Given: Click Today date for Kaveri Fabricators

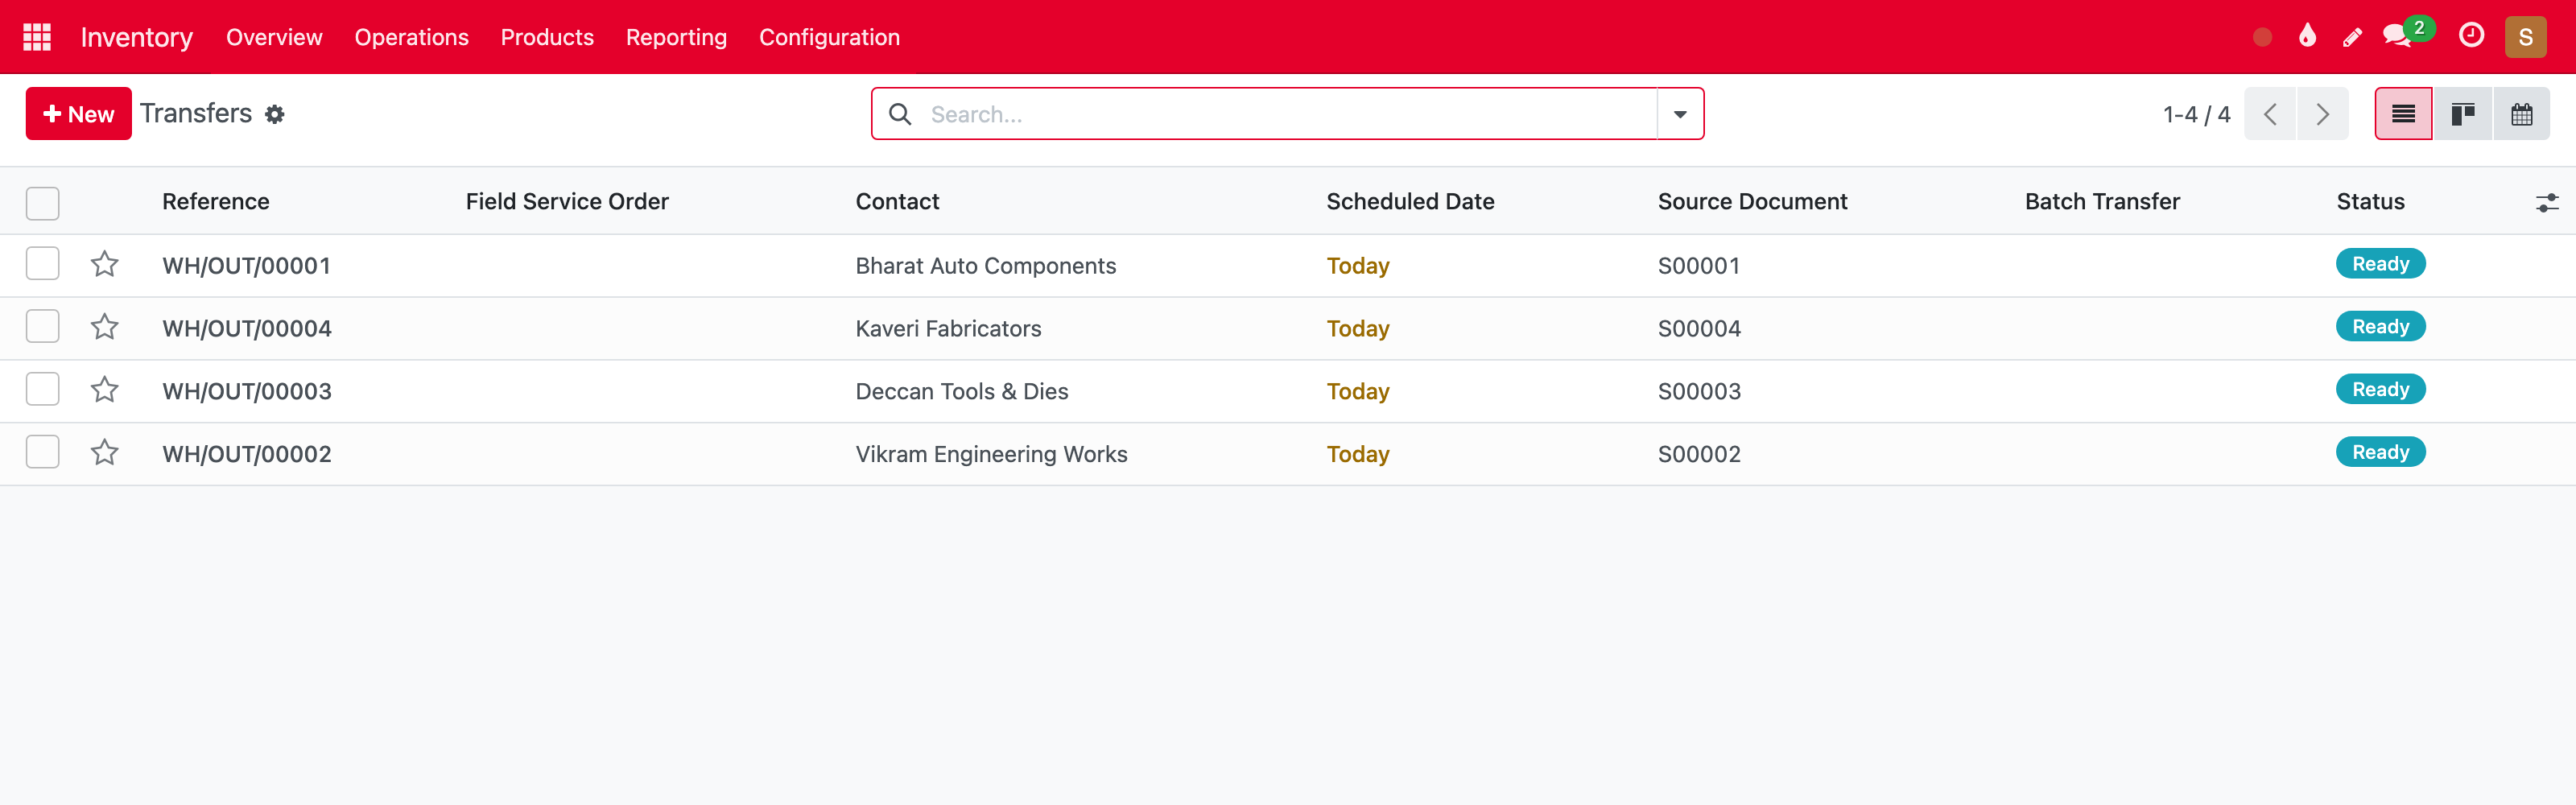Looking at the screenshot, I should coord(1357,328).
